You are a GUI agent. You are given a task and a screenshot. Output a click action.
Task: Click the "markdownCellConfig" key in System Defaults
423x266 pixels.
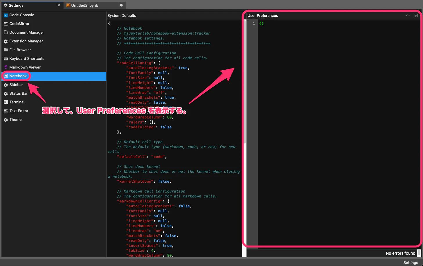140,201
